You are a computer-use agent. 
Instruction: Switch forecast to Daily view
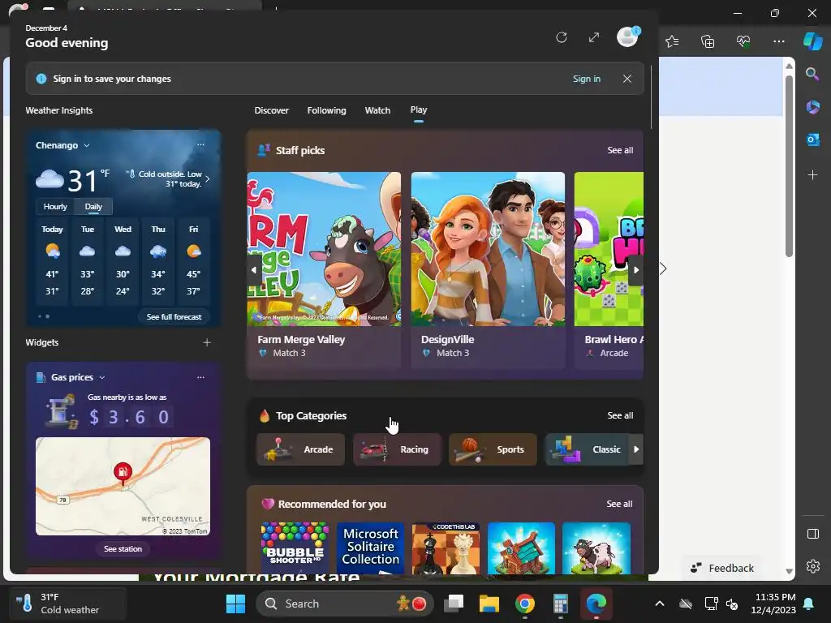[x=93, y=207]
